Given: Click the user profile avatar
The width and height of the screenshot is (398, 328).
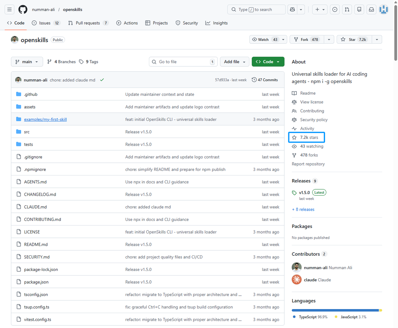Looking at the screenshot, I should pos(384,10).
